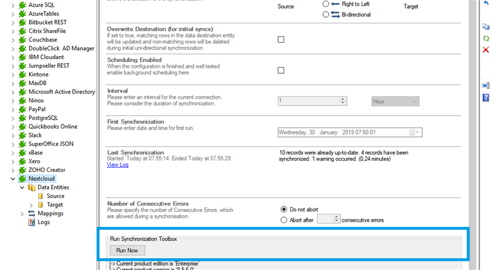Open the Hour interval unit dropdown
Screen dimensions: 493x270
point(395,101)
